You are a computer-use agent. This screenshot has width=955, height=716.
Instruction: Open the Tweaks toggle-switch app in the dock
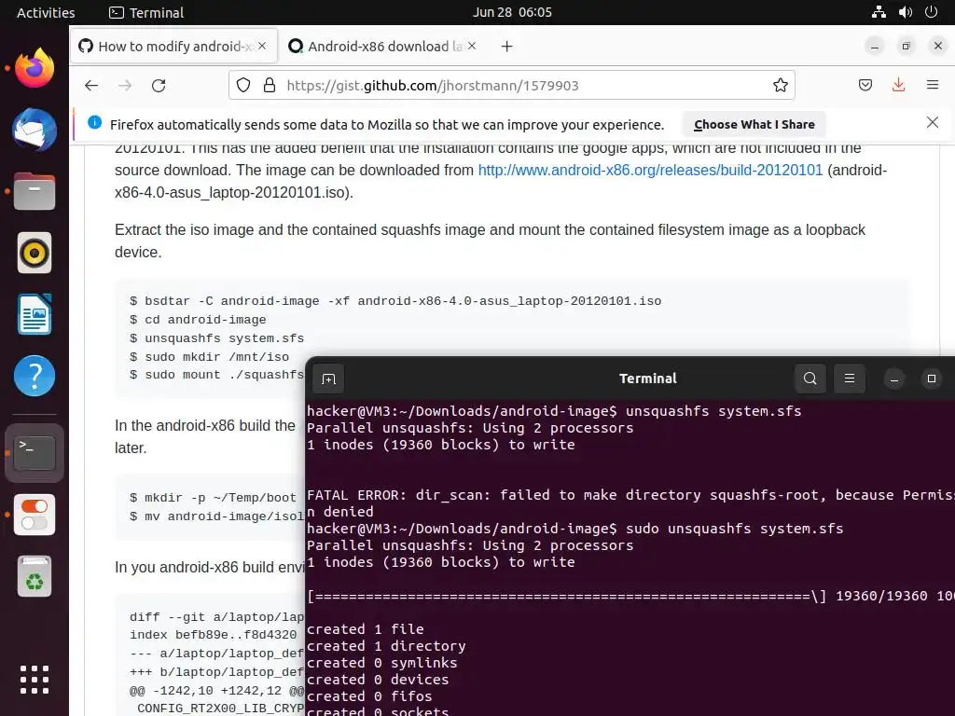(x=35, y=515)
